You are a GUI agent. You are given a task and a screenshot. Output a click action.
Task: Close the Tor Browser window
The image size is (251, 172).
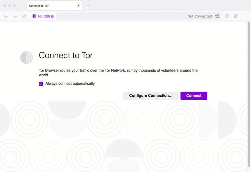(x=5, y=6)
